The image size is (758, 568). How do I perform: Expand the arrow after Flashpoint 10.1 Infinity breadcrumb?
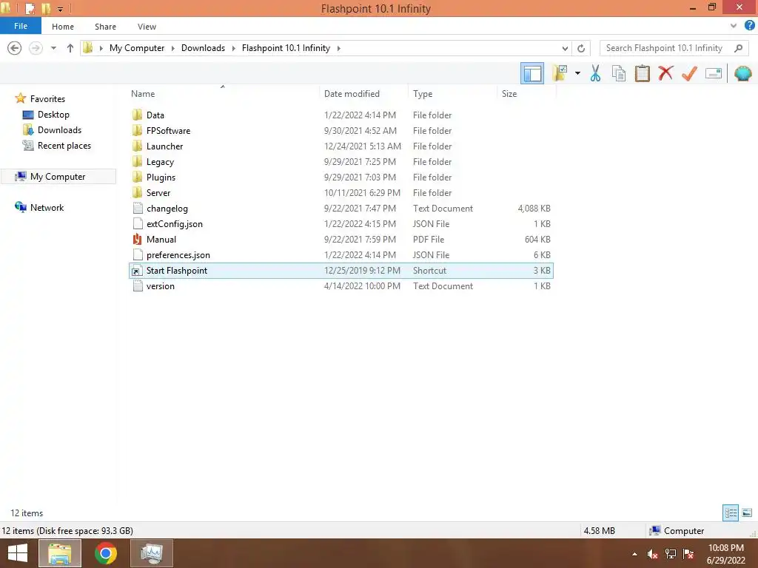(x=338, y=48)
